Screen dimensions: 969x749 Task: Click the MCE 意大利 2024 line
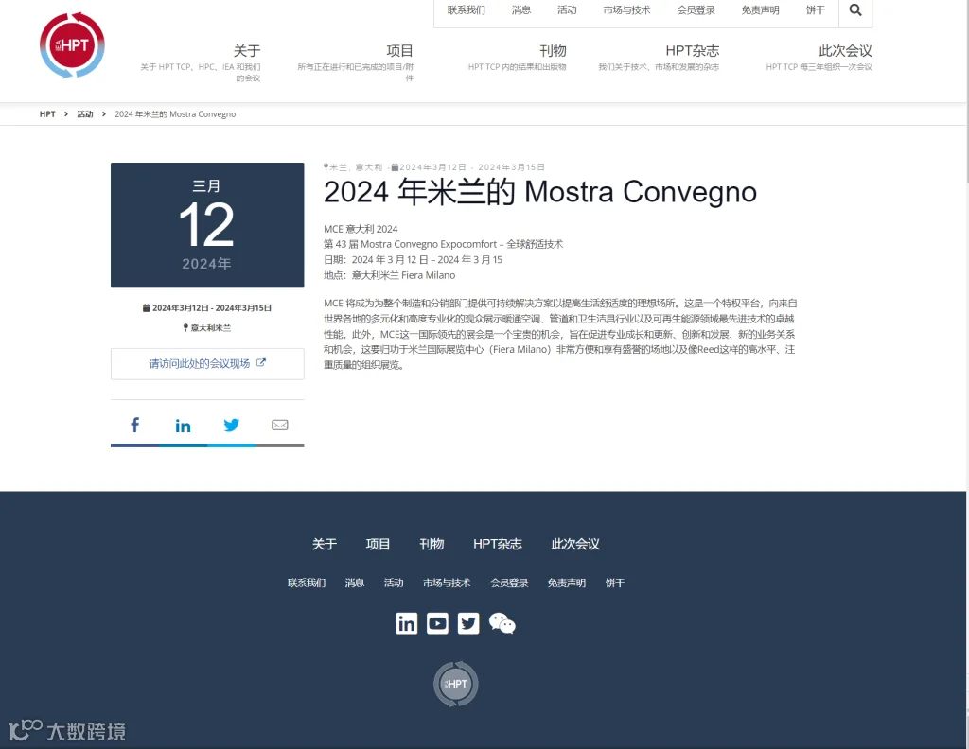[x=361, y=229]
